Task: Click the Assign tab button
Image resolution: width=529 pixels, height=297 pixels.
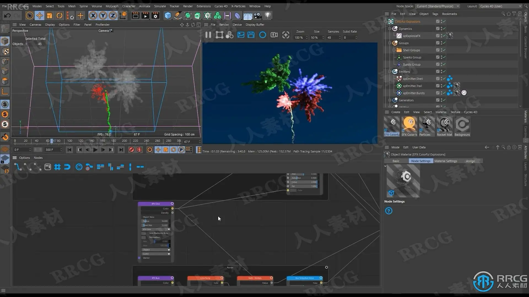Action: click(x=470, y=161)
